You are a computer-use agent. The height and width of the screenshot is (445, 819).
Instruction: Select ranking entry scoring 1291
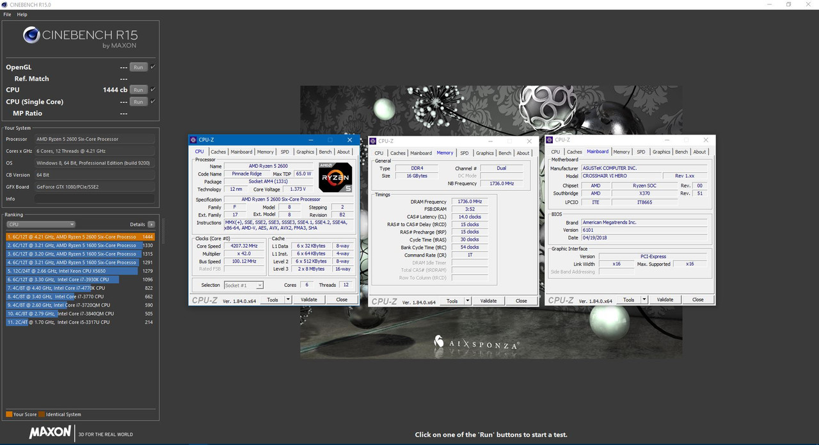pyautogui.click(x=81, y=263)
